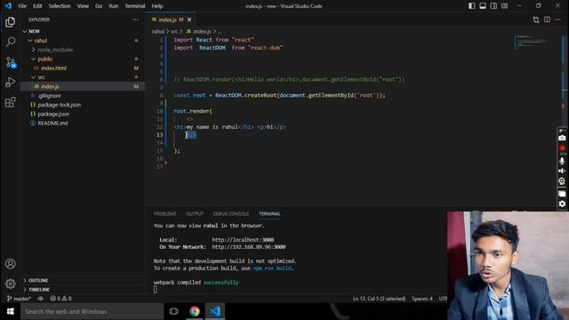Click Search the web and Windows box
The image size is (569, 320).
coord(92,311)
